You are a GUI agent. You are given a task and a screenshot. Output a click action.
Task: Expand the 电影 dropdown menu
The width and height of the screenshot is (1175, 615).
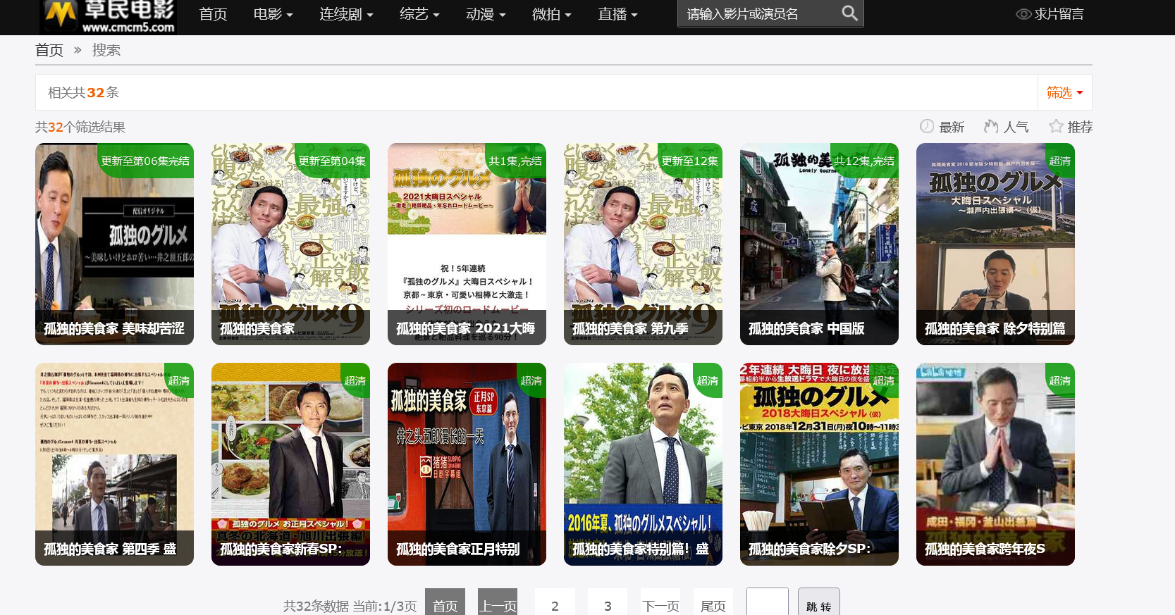click(273, 14)
